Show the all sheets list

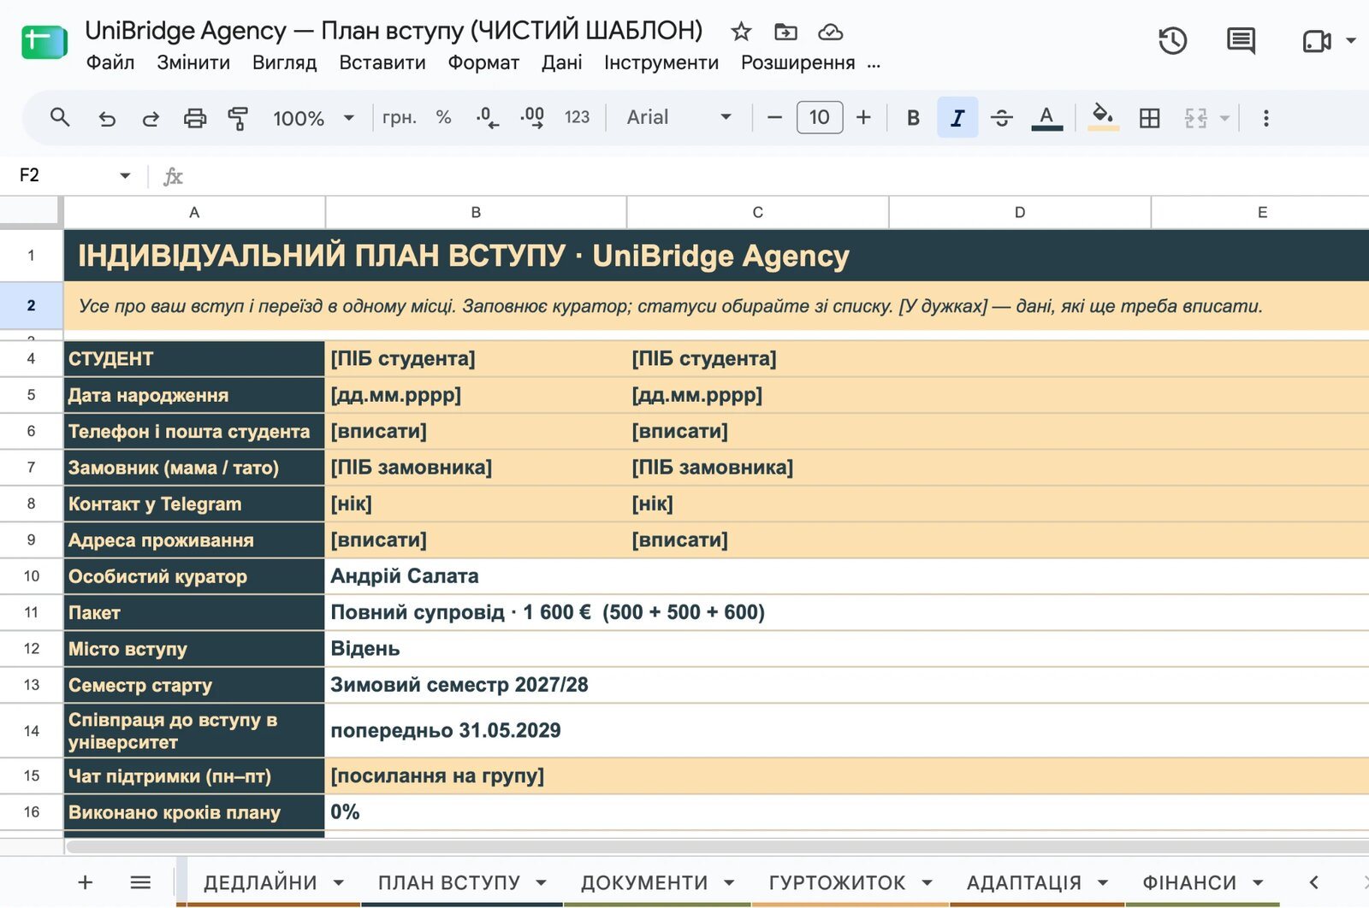[140, 882]
